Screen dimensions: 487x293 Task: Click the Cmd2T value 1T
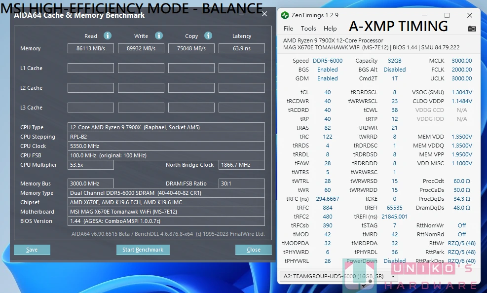point(394,78)
